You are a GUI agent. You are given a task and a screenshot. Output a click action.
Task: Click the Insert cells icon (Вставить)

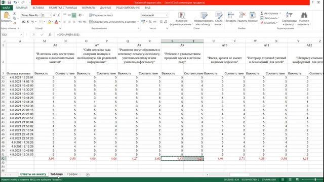pos(231,15)
